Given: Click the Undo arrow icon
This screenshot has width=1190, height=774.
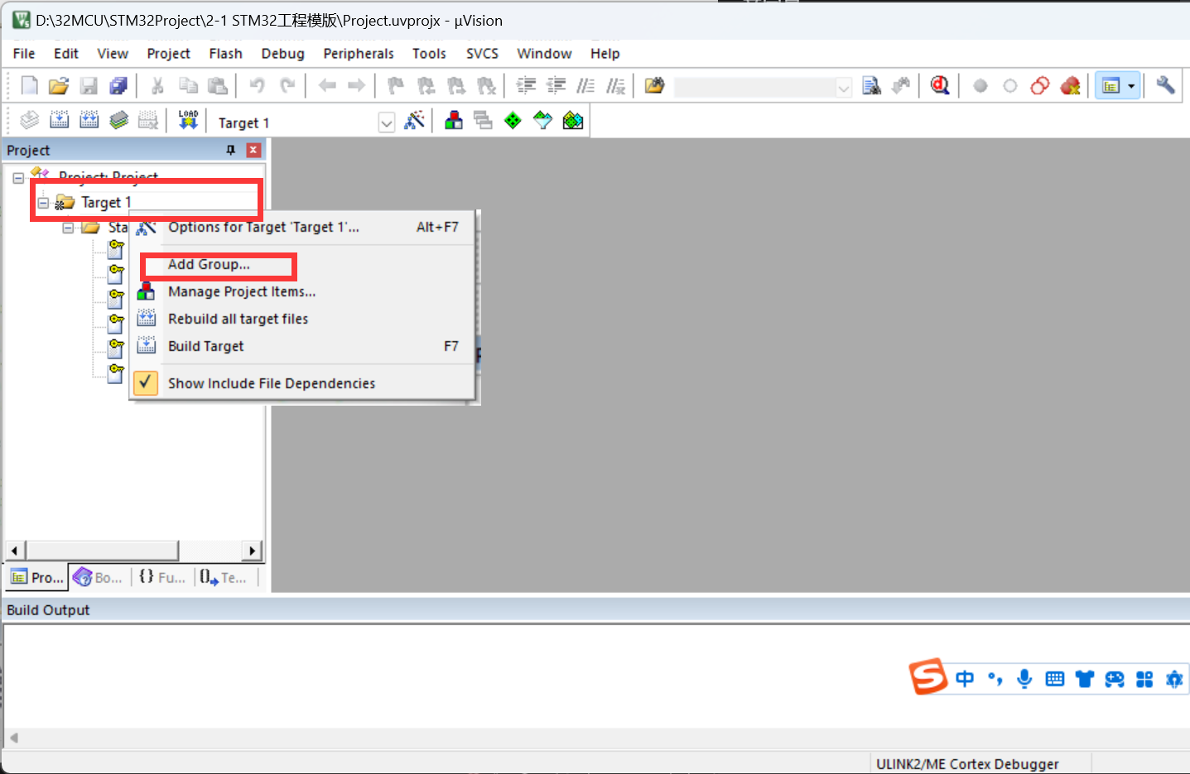Looking at the screenshot, I should click(x=258, y=85).
